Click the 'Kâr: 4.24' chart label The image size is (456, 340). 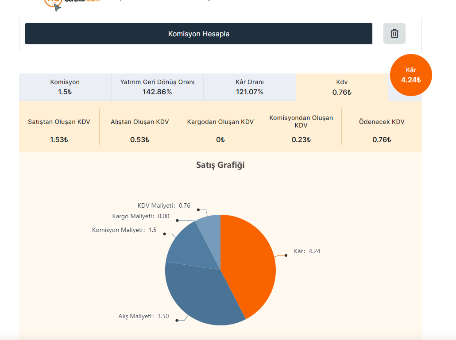[x=307, y=251]
